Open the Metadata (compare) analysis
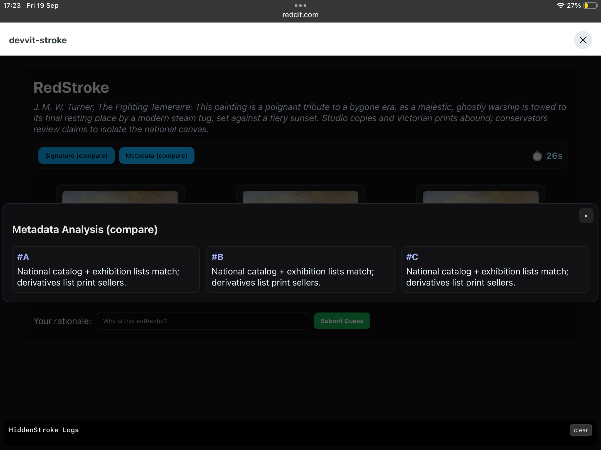Viewport: 601px width, 450px height. (x=156, y=156)
